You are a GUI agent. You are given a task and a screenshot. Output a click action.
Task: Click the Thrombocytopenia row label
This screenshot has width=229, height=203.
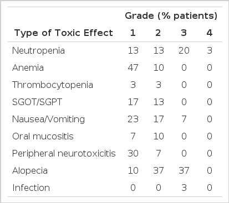[53, 85]
